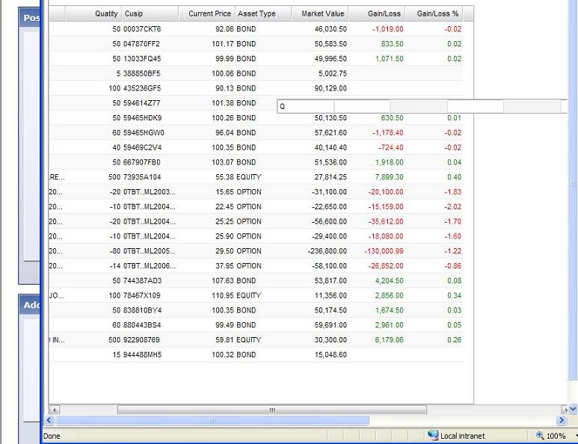The image size is (578, 444).
Task: Select the bond row with Cusip 00037CKT6
Action: [142, 29]
